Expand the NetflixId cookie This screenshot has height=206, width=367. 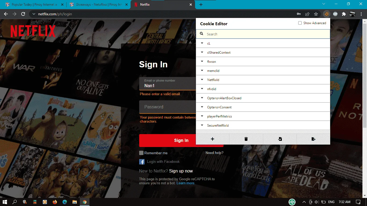pyautogui.click(x=263, y=80)
